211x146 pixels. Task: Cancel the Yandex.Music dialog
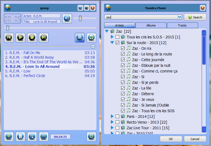[x=195, y=139]
